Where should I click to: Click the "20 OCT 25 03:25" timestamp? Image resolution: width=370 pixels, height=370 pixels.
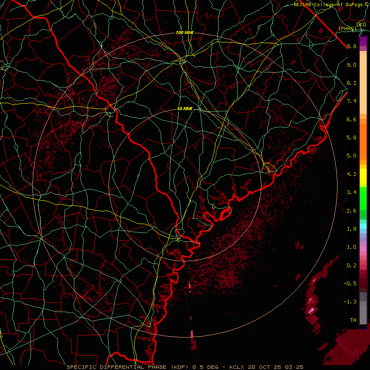(x=275, y=367)
